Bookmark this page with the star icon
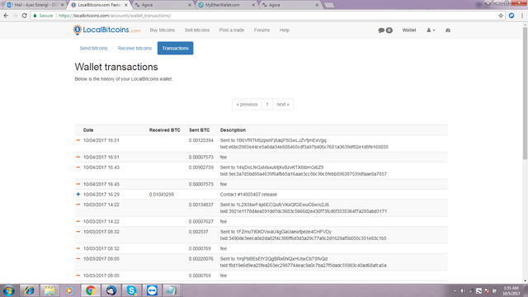 [501, 16]
